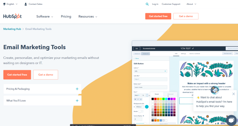Click the Corner Radius info icon
The width and height of the screenshot is (238, 126).
(143, 116)
